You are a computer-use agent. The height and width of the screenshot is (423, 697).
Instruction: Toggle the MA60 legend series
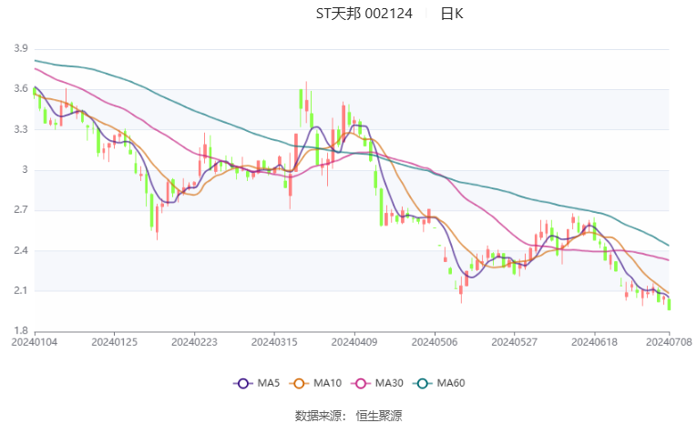coord(450,384)
